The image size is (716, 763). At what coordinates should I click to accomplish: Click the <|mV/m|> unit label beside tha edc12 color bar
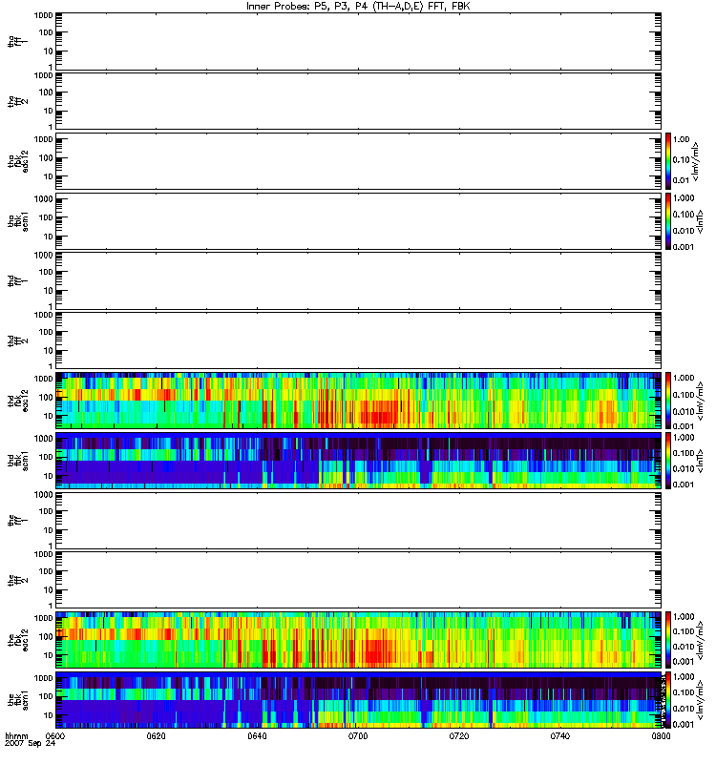click(x=697, y=161)
